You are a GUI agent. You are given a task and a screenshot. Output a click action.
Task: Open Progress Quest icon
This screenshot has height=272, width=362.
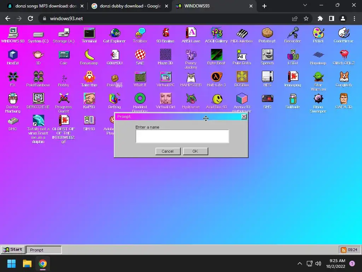[x=64, y=103]
